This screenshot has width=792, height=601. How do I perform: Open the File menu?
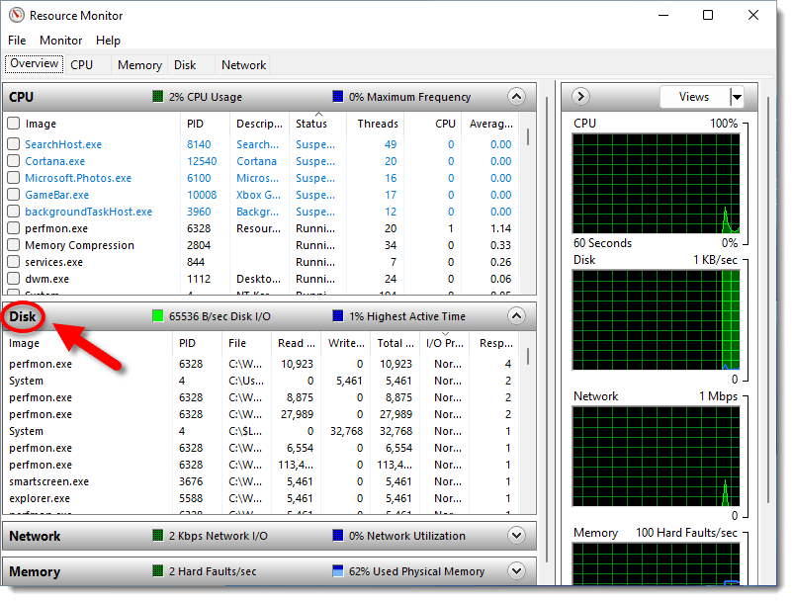pos(16,40)
